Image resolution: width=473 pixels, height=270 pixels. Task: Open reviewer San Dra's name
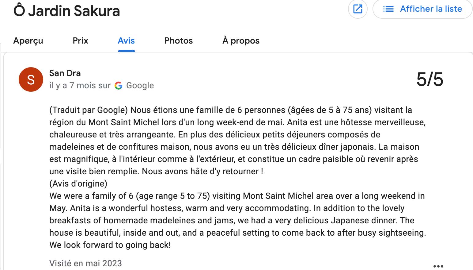(65, 73)
